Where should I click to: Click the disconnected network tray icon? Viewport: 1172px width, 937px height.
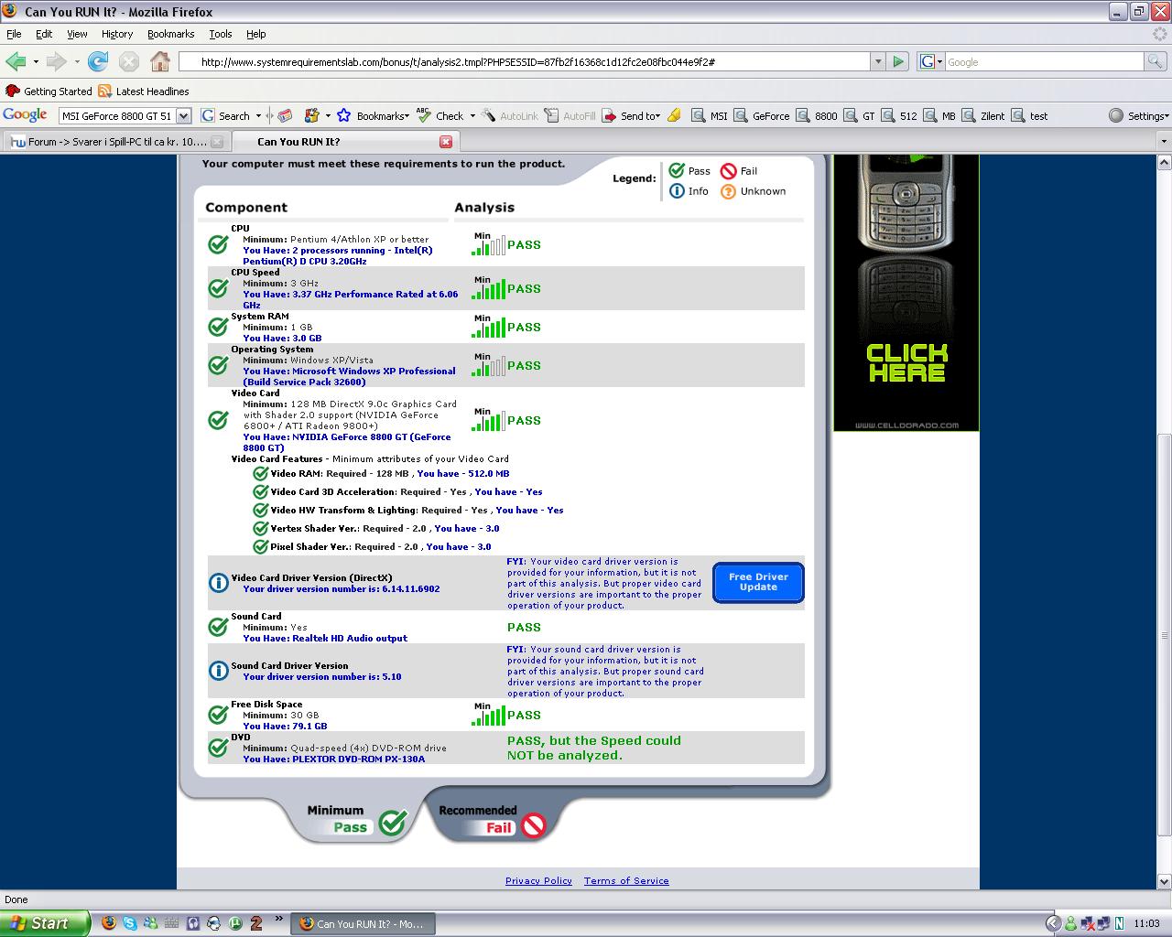point(1087,923)
